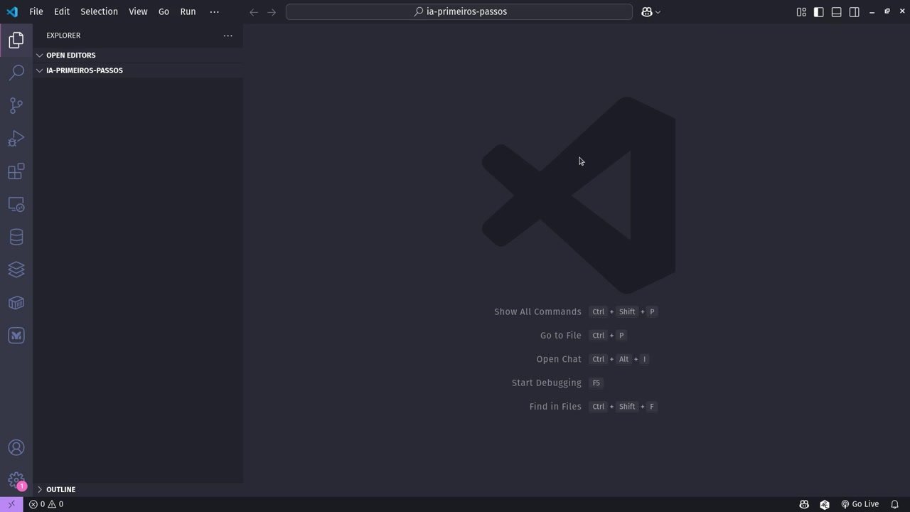Open the Go menu

click(x=164, y=11)
